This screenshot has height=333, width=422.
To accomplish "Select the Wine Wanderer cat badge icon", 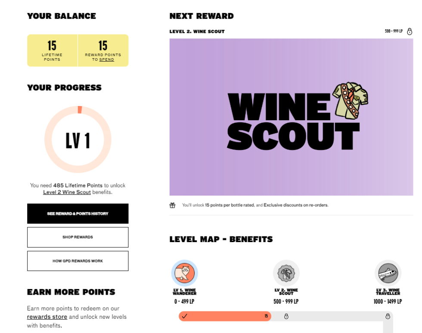I will [184, 273].
